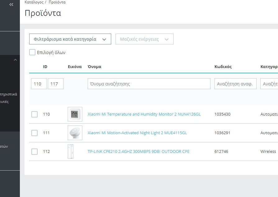Click the night light product thumbnail

click(x=75, y=133)
